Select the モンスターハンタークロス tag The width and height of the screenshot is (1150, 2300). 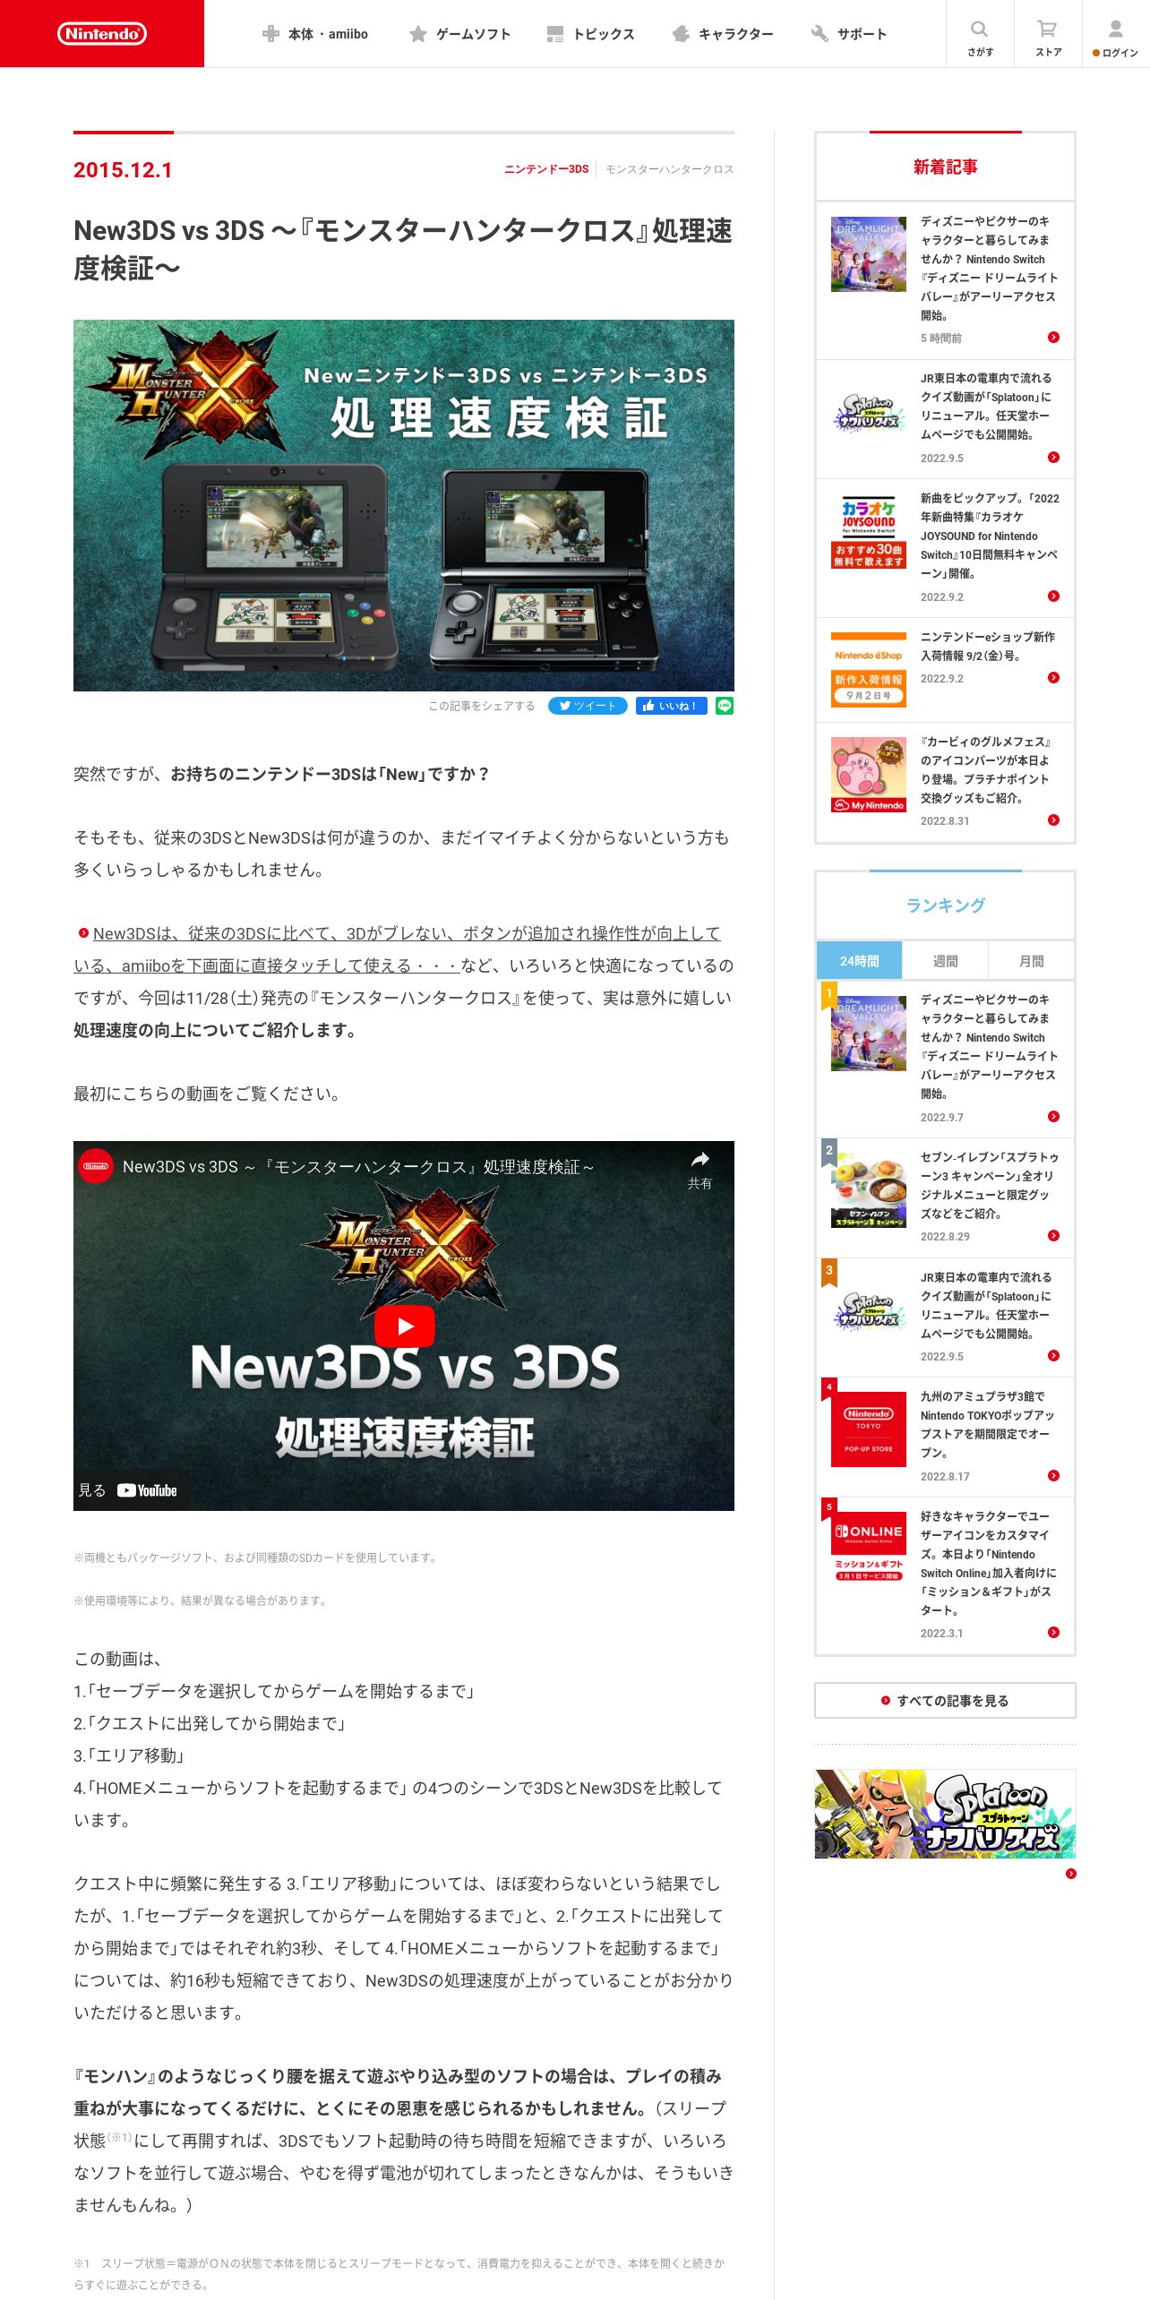pyautogui.click(x=669, y=169)
